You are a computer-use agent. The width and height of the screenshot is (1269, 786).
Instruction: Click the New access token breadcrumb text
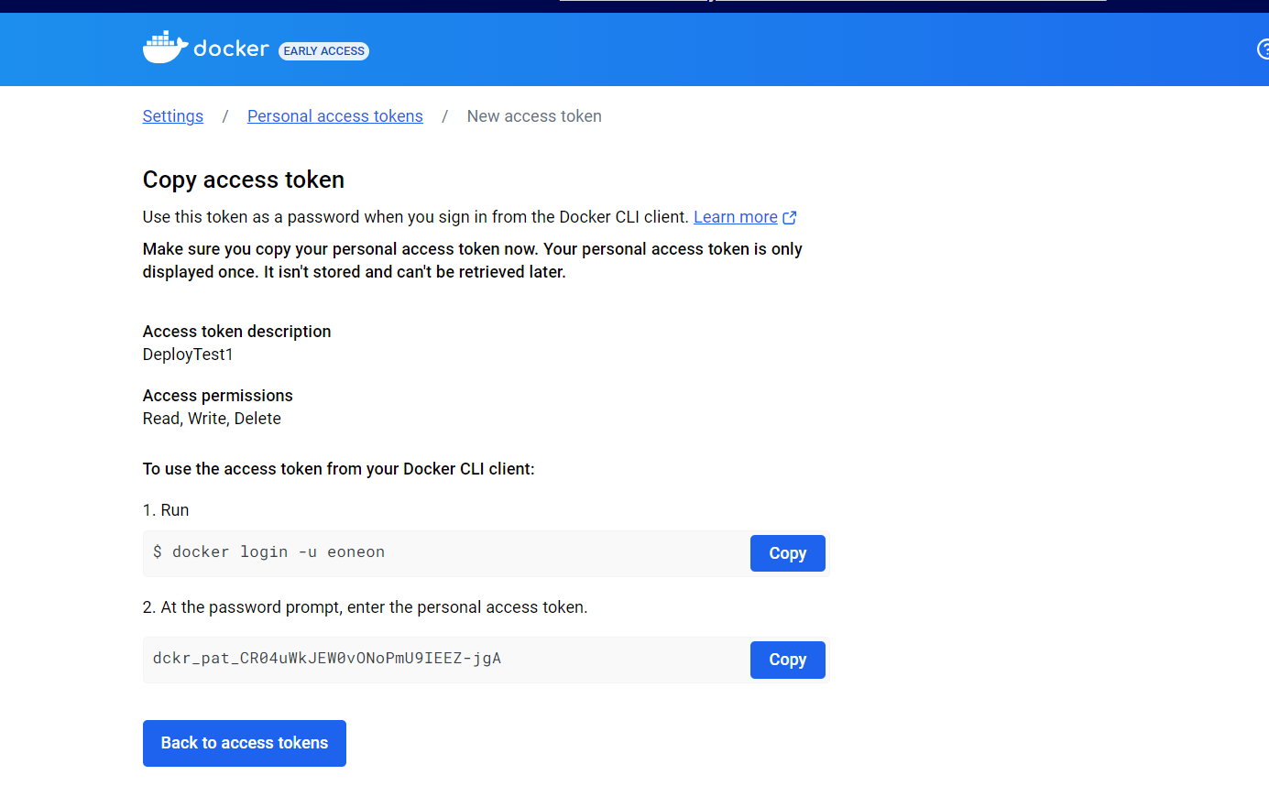[x=534, y=116]
